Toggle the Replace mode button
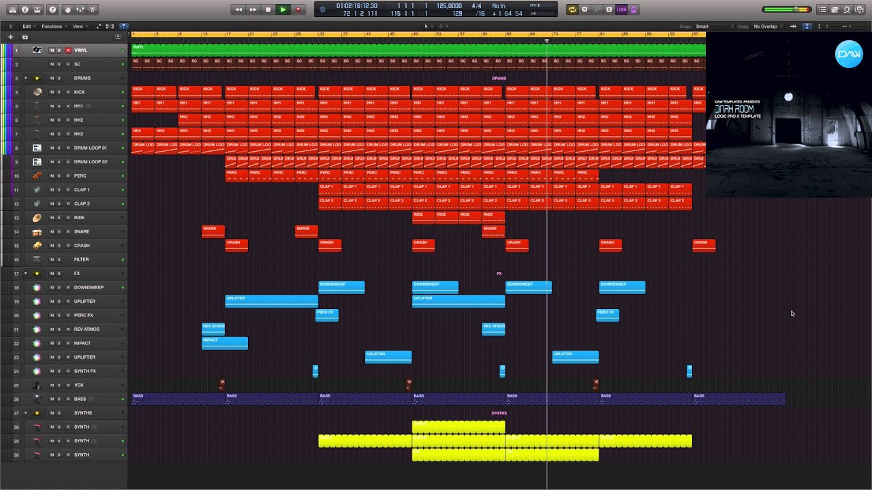 tap(585, 10)
